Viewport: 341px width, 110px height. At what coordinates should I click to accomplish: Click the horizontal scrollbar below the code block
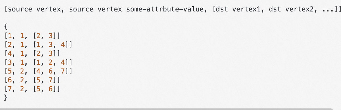(167, 109)
